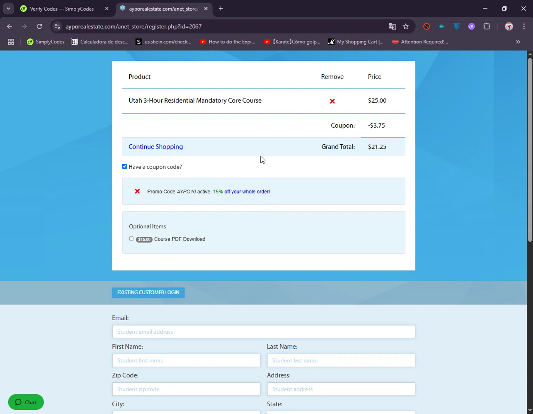
Task: Go back to the previous page
Action: click(x=10, y=26)
